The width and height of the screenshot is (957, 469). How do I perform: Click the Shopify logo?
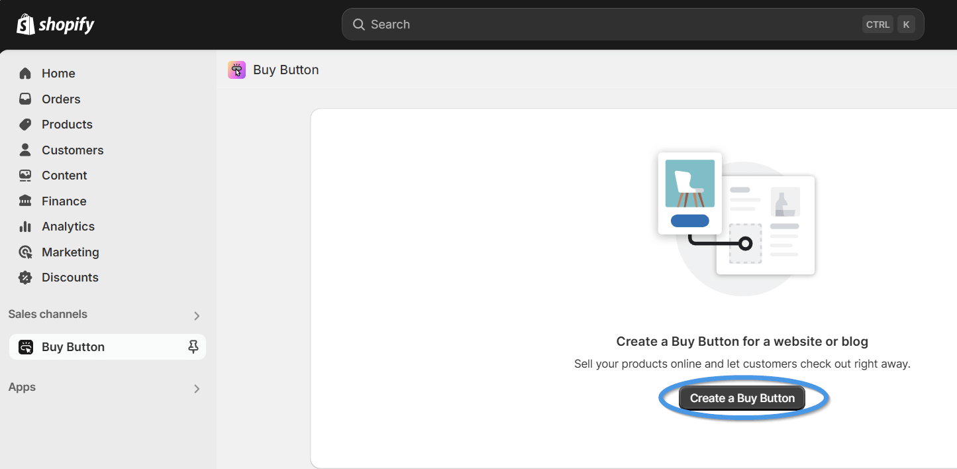[x=56, y=25]
